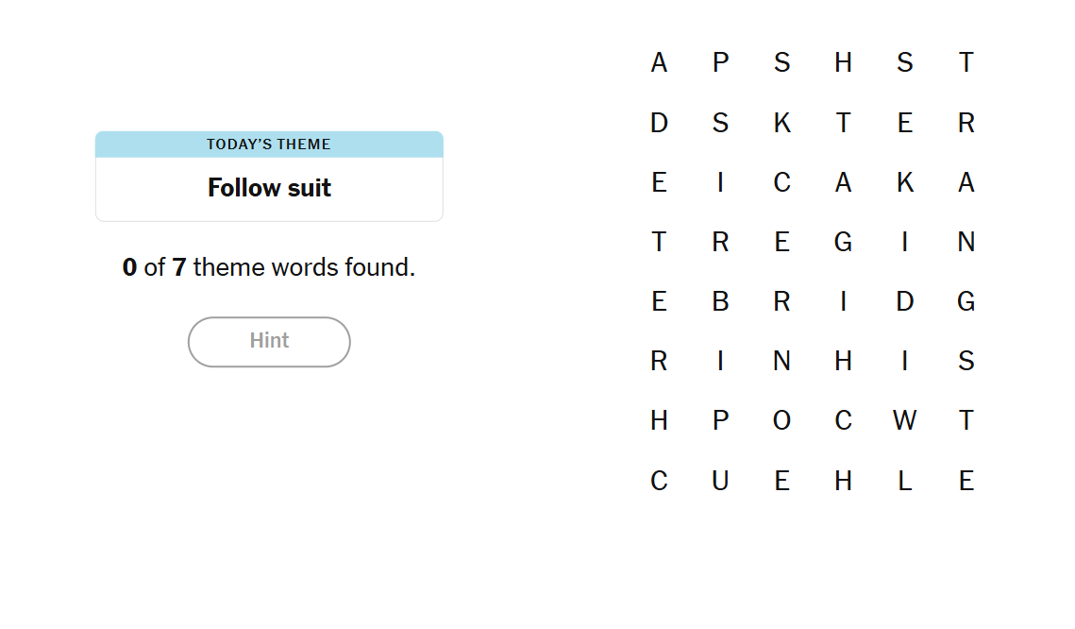Select the letter O in the grid
1075x629 pixels.
pyautogui.click(x=781, y=421)
